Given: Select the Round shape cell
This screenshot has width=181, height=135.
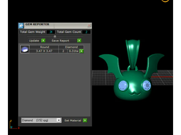Looking at the screenshot, I should [x=44, y=47].
